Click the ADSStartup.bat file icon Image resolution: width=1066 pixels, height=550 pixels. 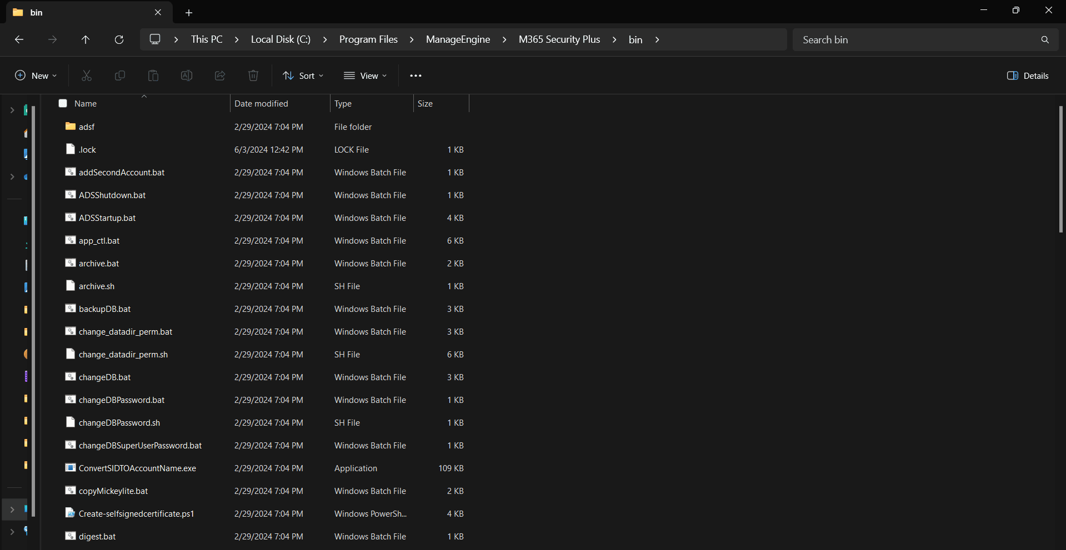pyautogui.click(x=70, y=218)
